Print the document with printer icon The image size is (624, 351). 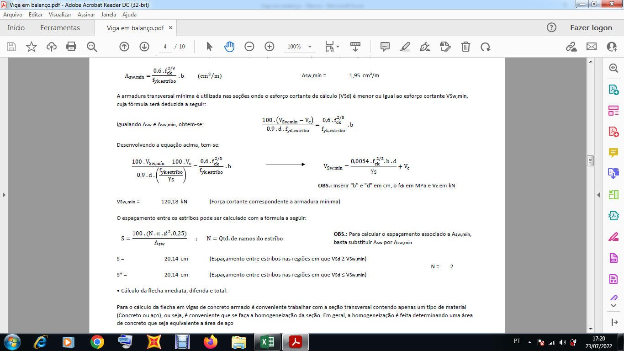click(71, 47)
